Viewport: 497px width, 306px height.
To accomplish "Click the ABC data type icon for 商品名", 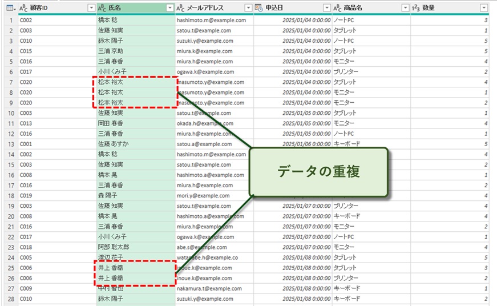I will point(337,8).
